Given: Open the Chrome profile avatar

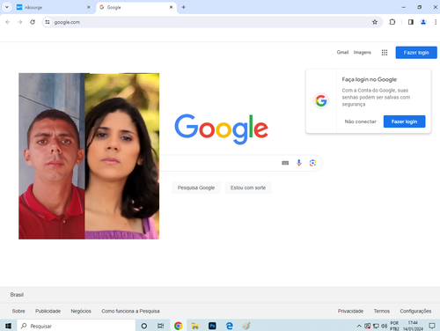Looking at the screenshot, I should [x=423, y=22].
